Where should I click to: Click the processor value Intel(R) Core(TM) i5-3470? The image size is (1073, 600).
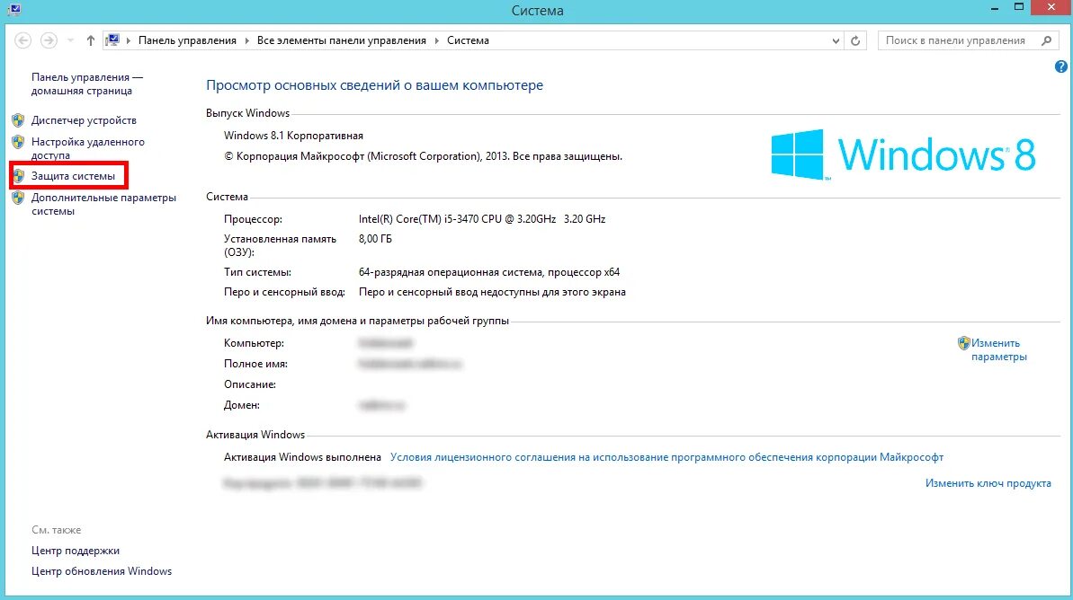482,219
